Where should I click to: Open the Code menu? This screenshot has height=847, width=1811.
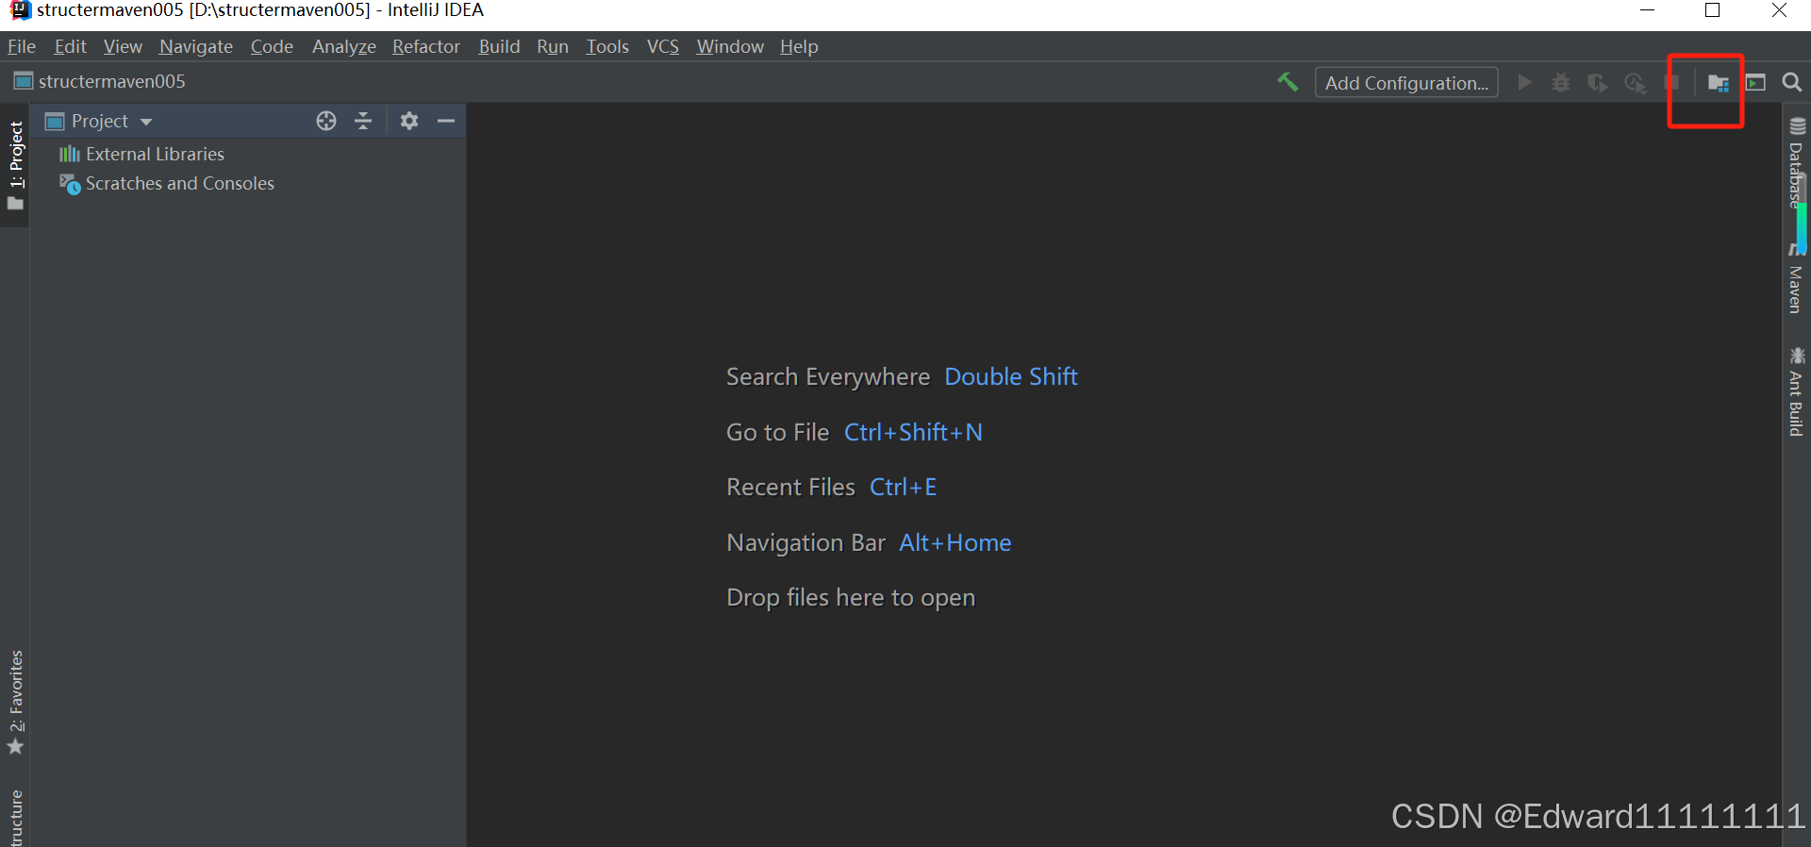272,46
